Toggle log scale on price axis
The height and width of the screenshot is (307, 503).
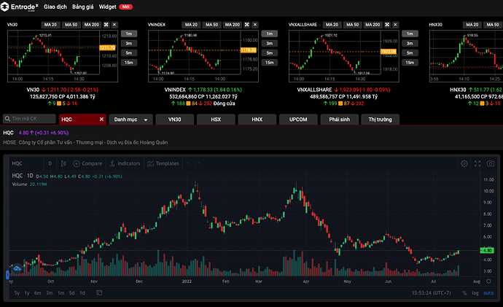point(476,292)
